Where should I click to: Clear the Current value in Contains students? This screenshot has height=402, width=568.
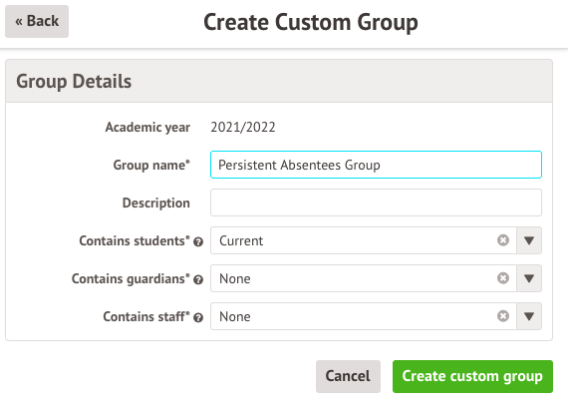coord(503,240)
